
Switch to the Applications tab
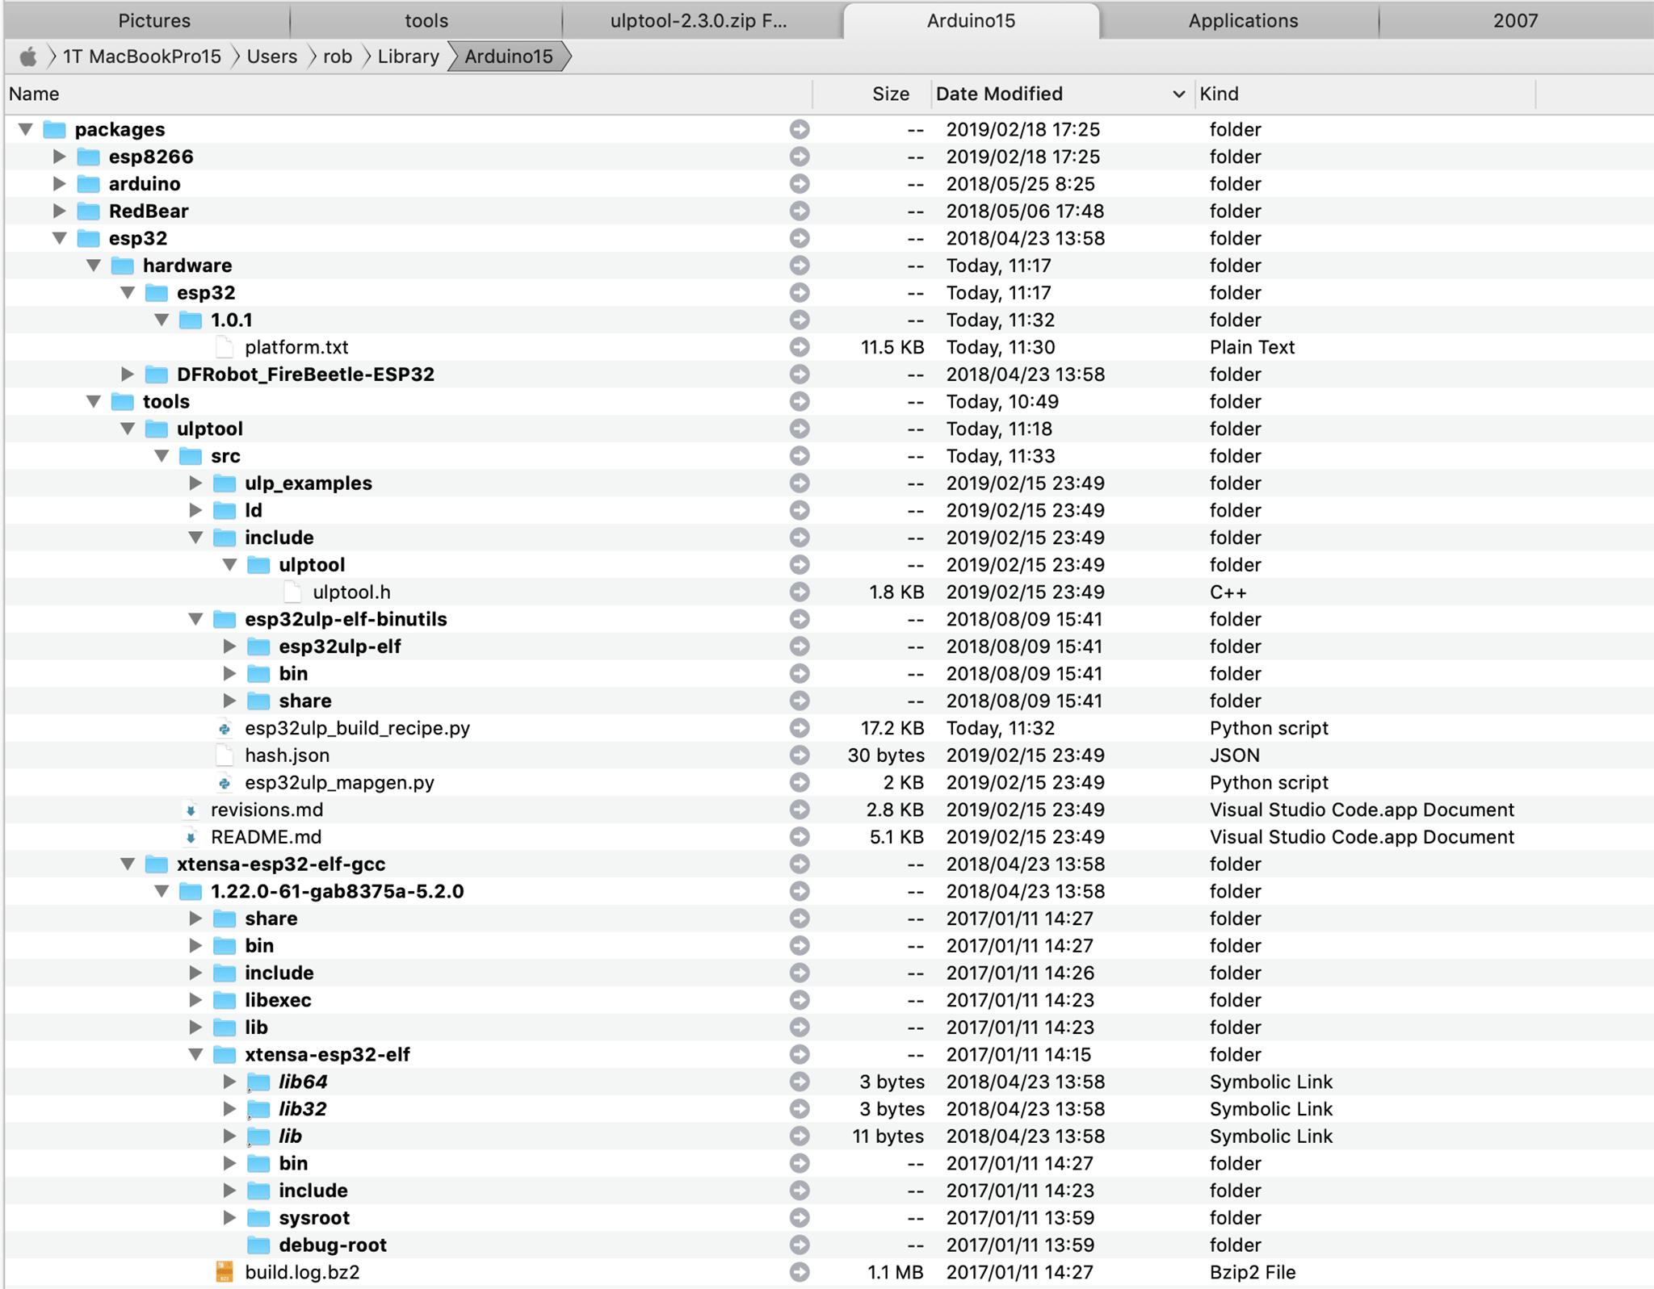point(1241,20)
